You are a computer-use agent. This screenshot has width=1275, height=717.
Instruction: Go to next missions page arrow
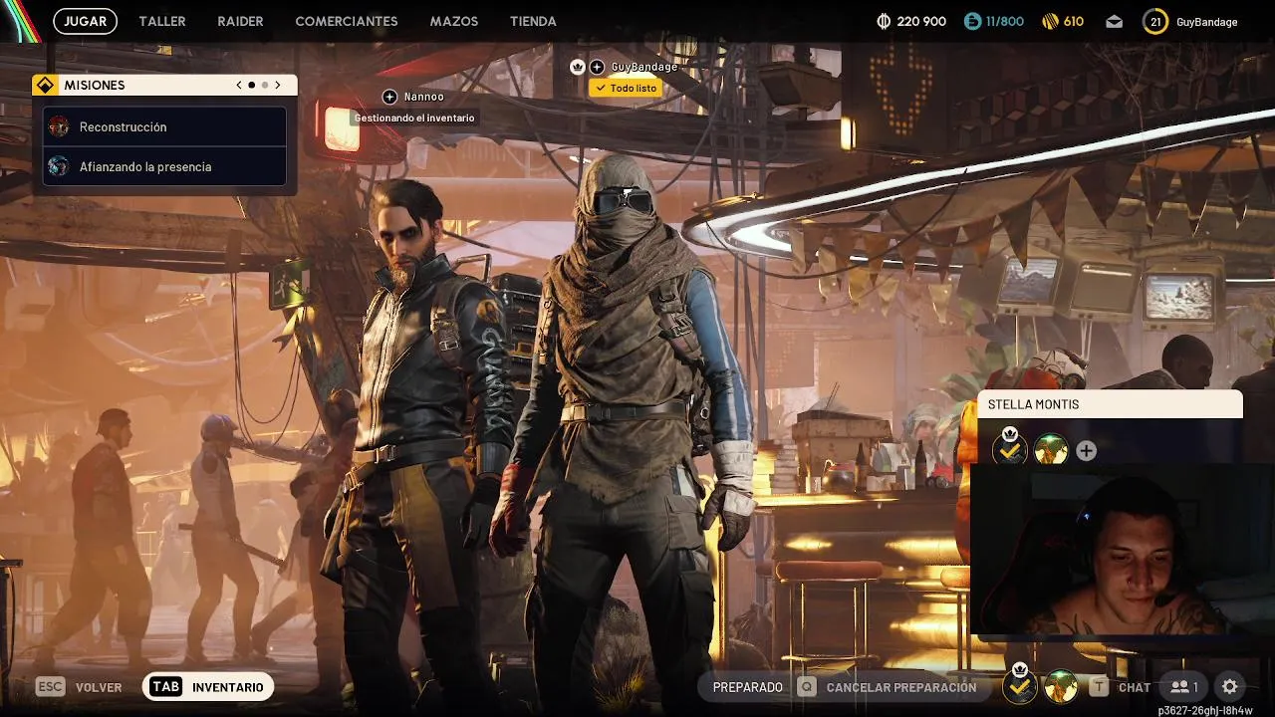click(x=278, y=86)
